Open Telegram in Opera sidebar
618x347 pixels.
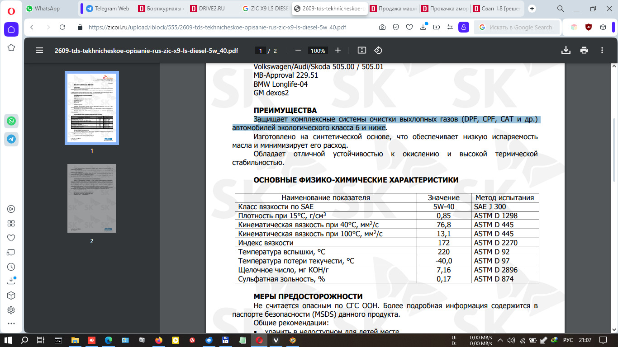pos(11,139)
